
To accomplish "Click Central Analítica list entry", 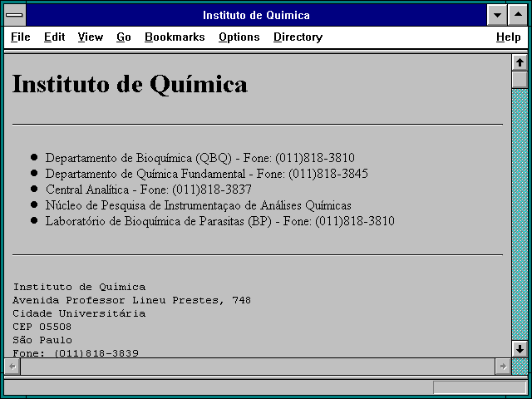I will (149, 190).
